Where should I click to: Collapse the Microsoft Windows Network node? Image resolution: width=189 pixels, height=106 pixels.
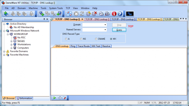pos(4,31)
